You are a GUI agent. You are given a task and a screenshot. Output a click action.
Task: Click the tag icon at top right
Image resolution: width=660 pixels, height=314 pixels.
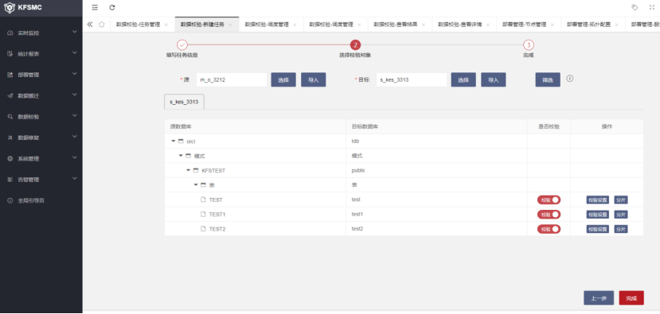635,8
